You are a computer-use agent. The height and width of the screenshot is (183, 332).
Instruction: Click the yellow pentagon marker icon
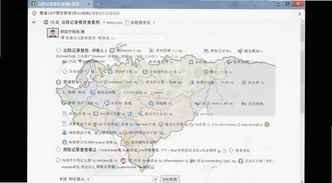127,143
